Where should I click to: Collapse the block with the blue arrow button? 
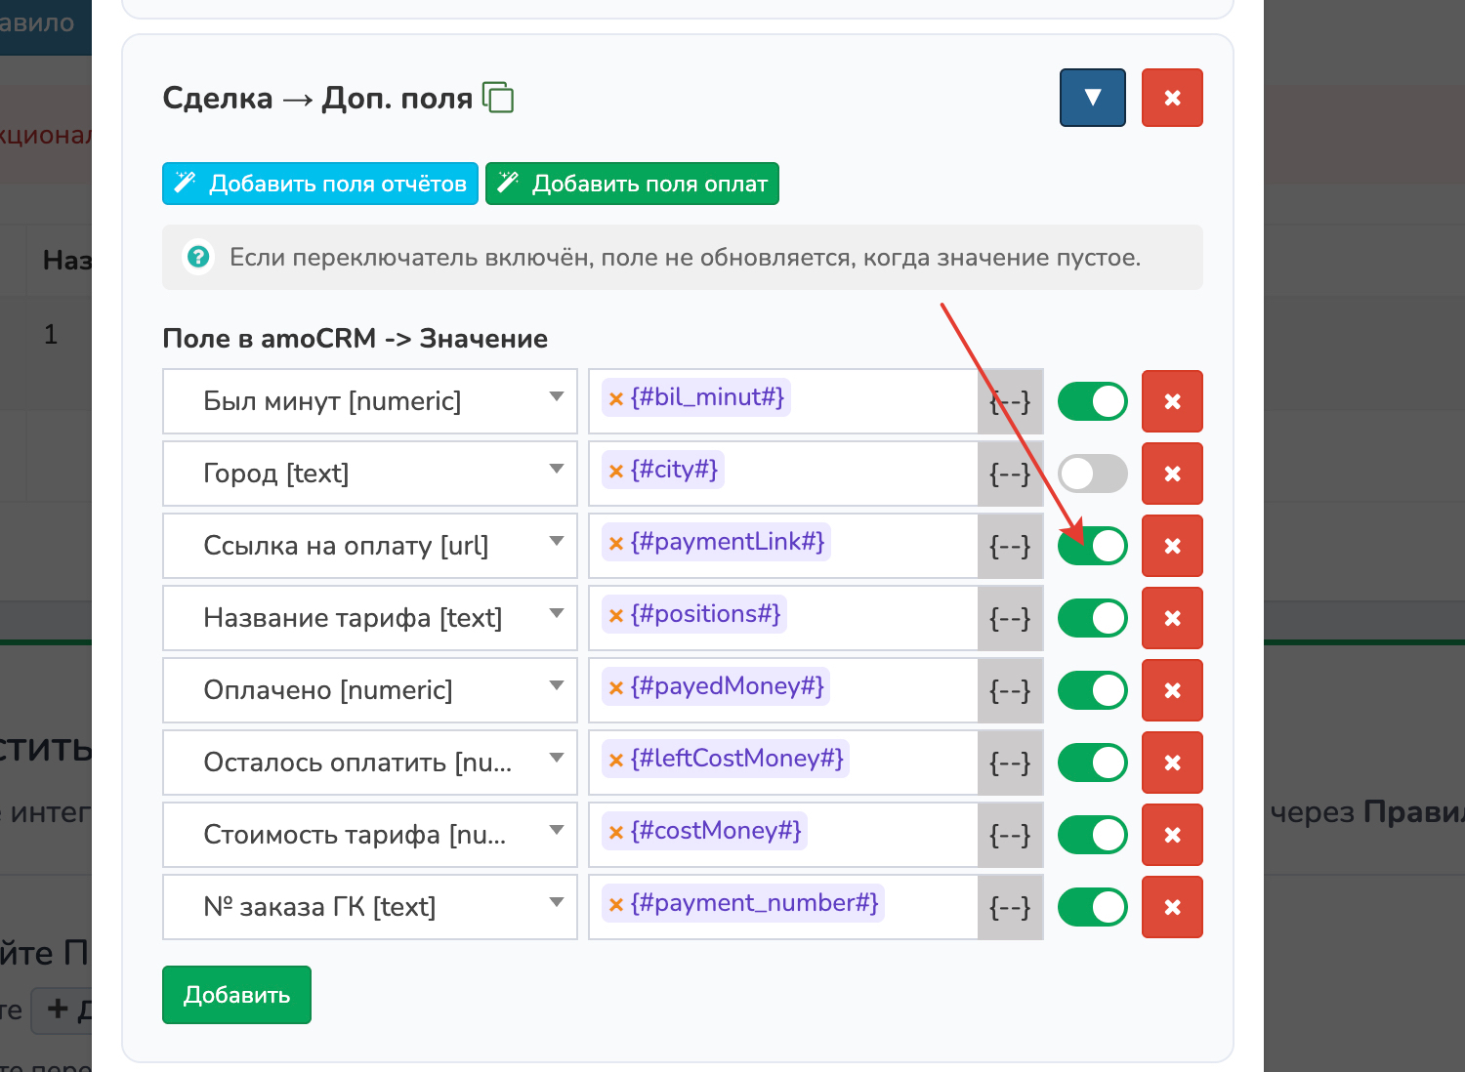click(1092, 98)
